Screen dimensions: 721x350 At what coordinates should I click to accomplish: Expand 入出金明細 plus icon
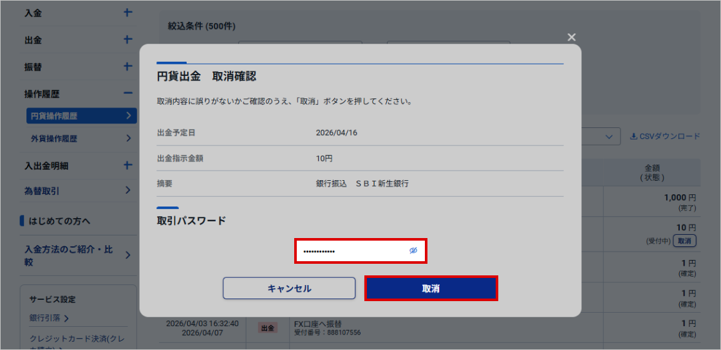(x=127, y=165)
